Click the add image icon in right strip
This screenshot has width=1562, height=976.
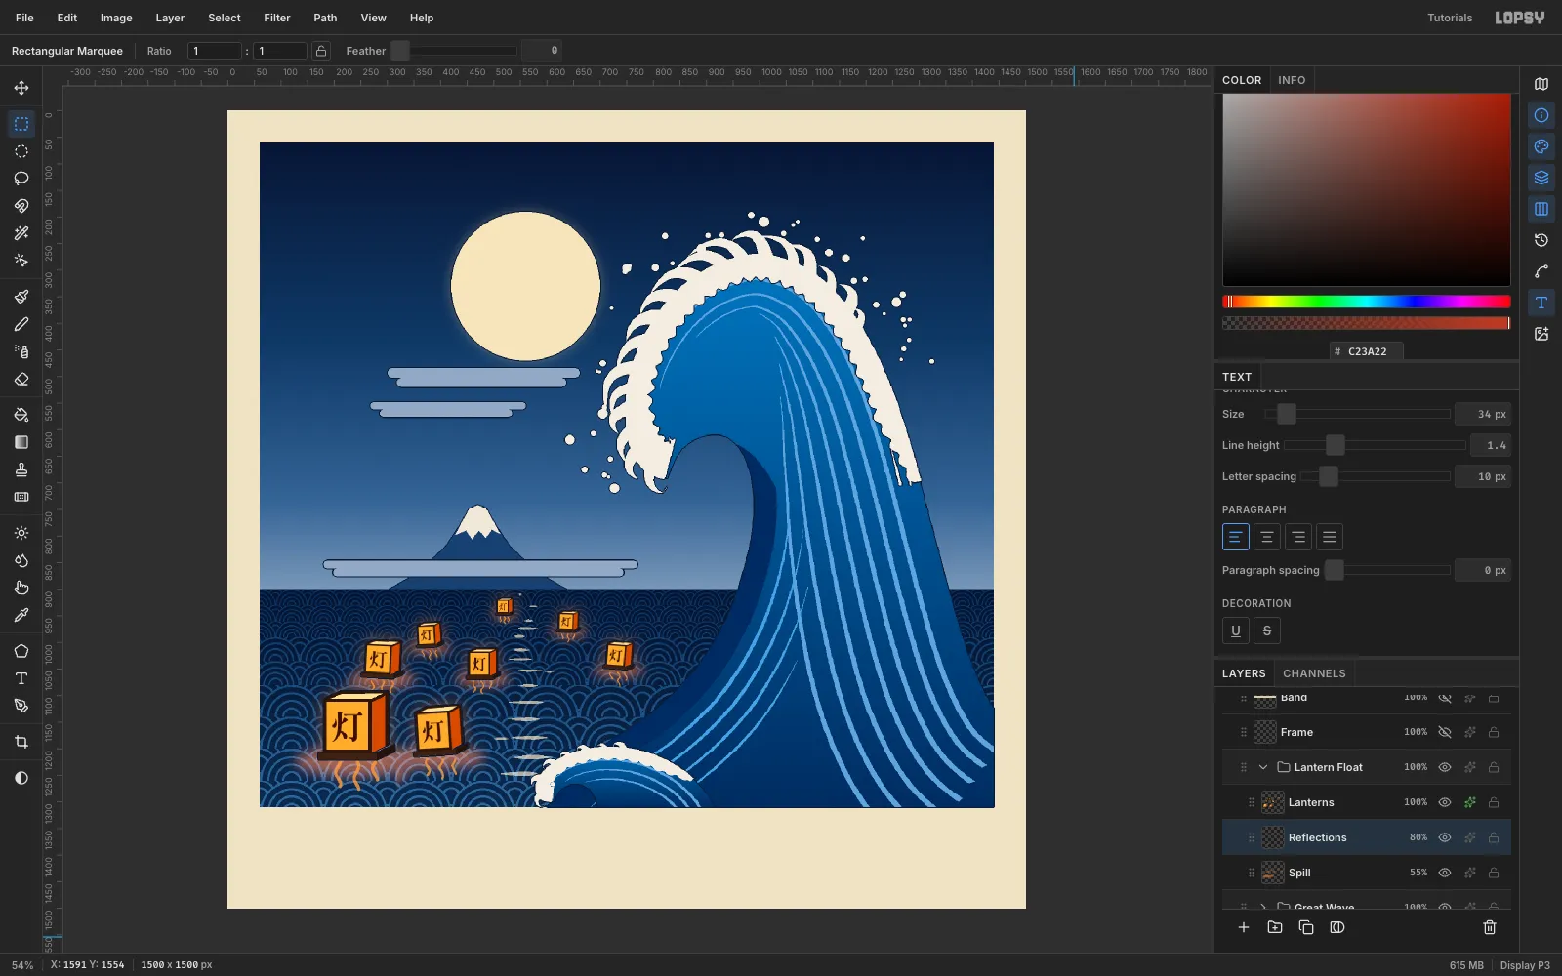pyautogui.click(x=1541, y=334)
